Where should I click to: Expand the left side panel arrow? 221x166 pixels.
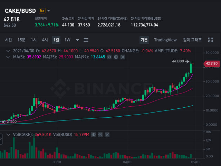point(1,139)
